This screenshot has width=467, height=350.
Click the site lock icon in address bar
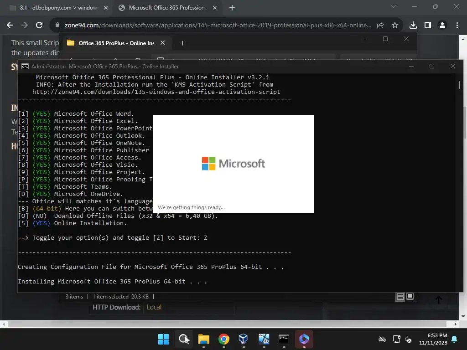pos(57,26)
